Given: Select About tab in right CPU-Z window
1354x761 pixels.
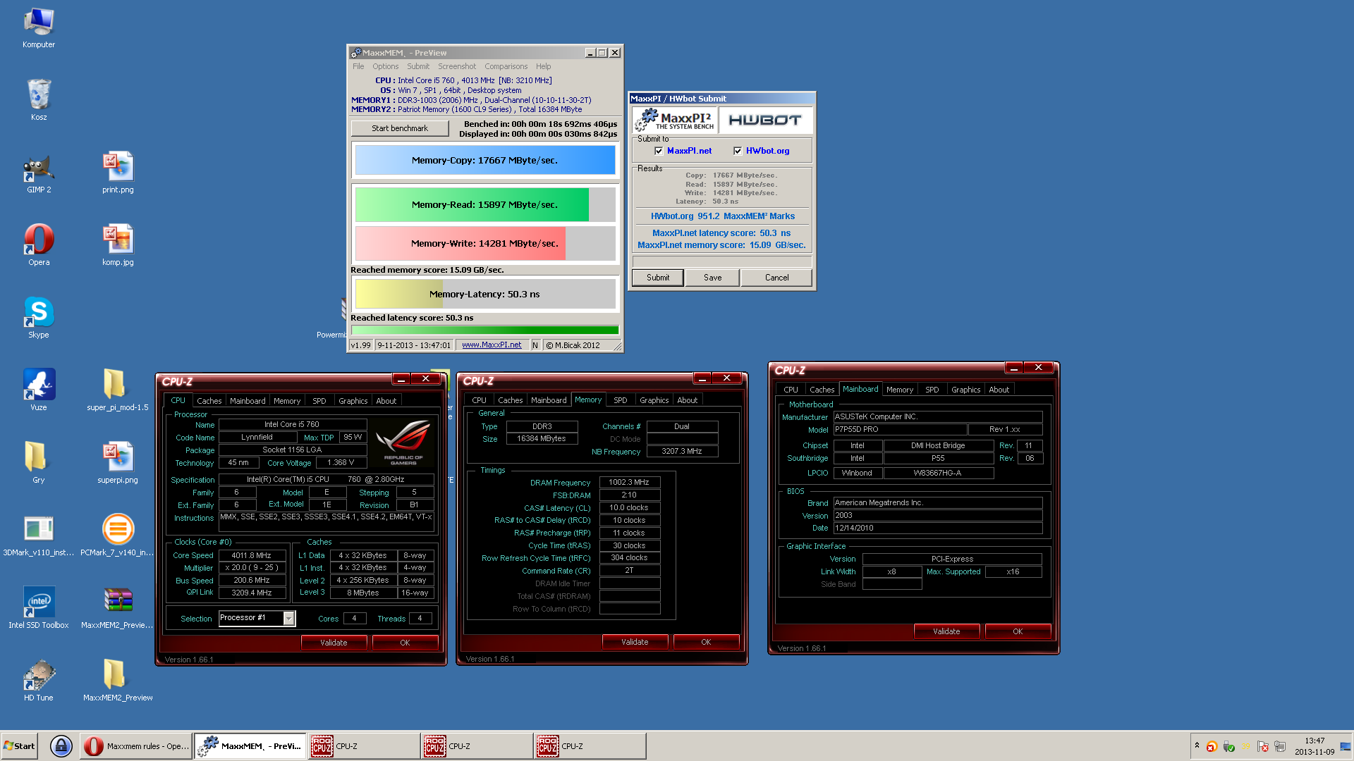Looking at the screenshot, I should click(999, 390).
